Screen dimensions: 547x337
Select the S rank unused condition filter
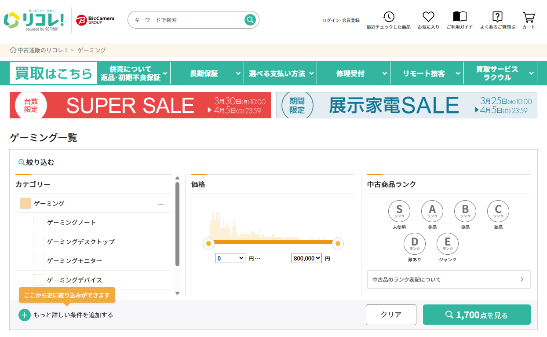click(x=399, y=212)
